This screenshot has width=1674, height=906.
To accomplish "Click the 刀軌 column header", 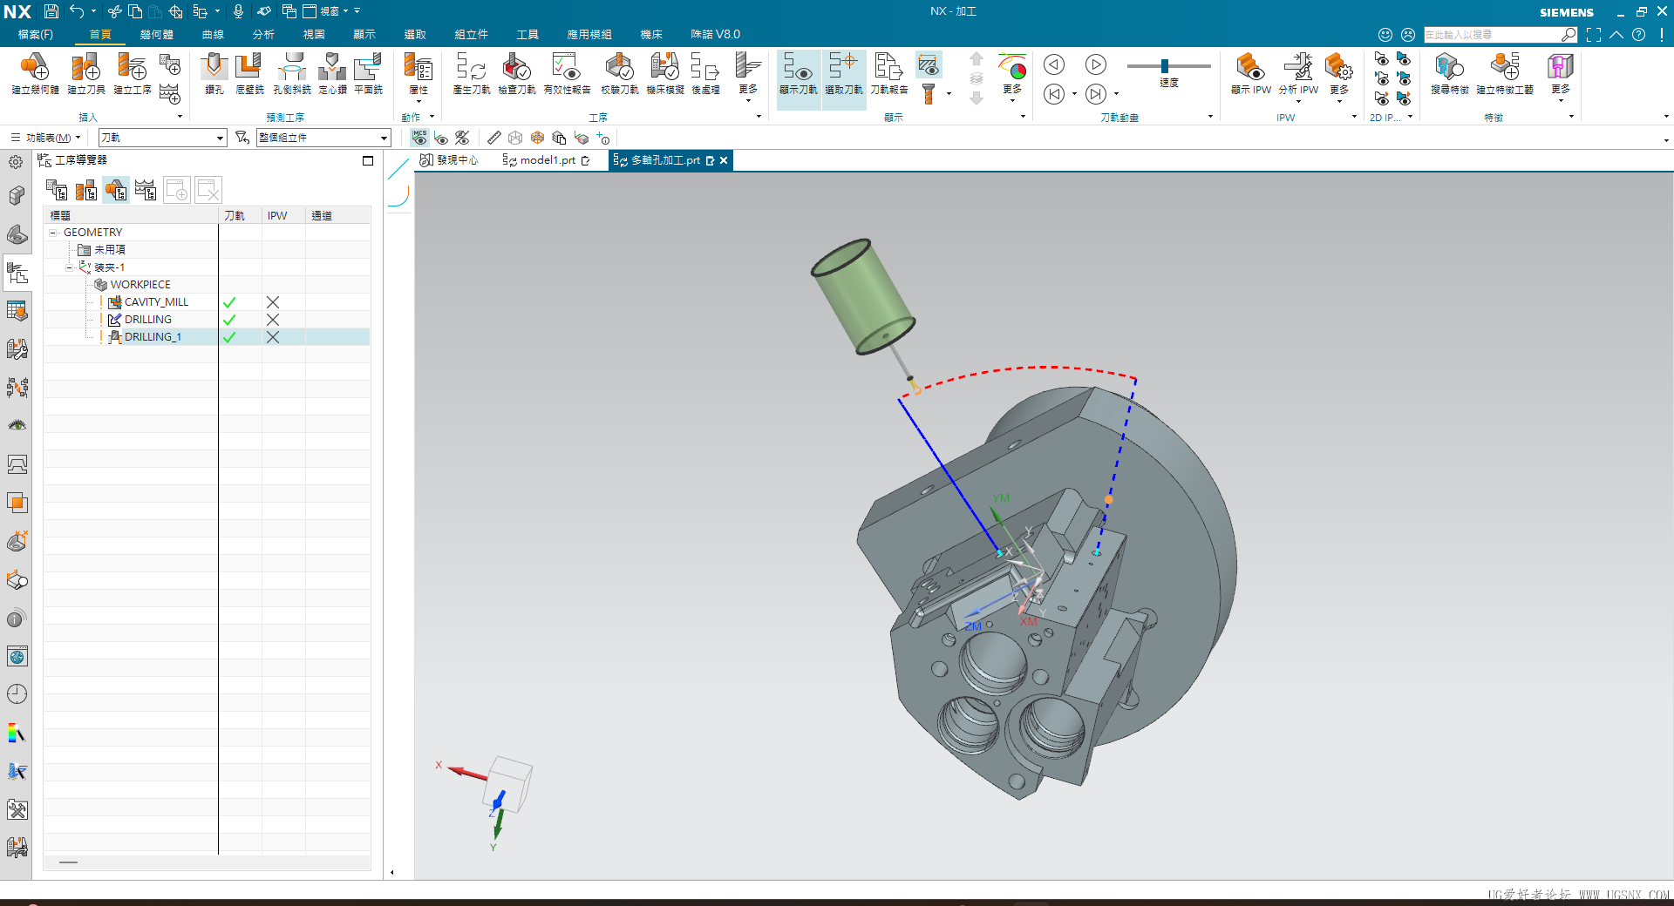I will tap(240, 215).
